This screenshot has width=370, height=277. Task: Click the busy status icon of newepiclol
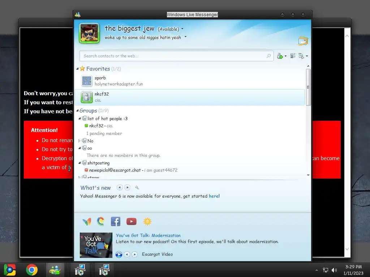pyautogui.click(x=86, y=170)
